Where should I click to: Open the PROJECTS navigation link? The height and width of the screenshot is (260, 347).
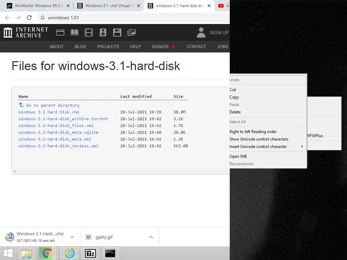(108, 47)
